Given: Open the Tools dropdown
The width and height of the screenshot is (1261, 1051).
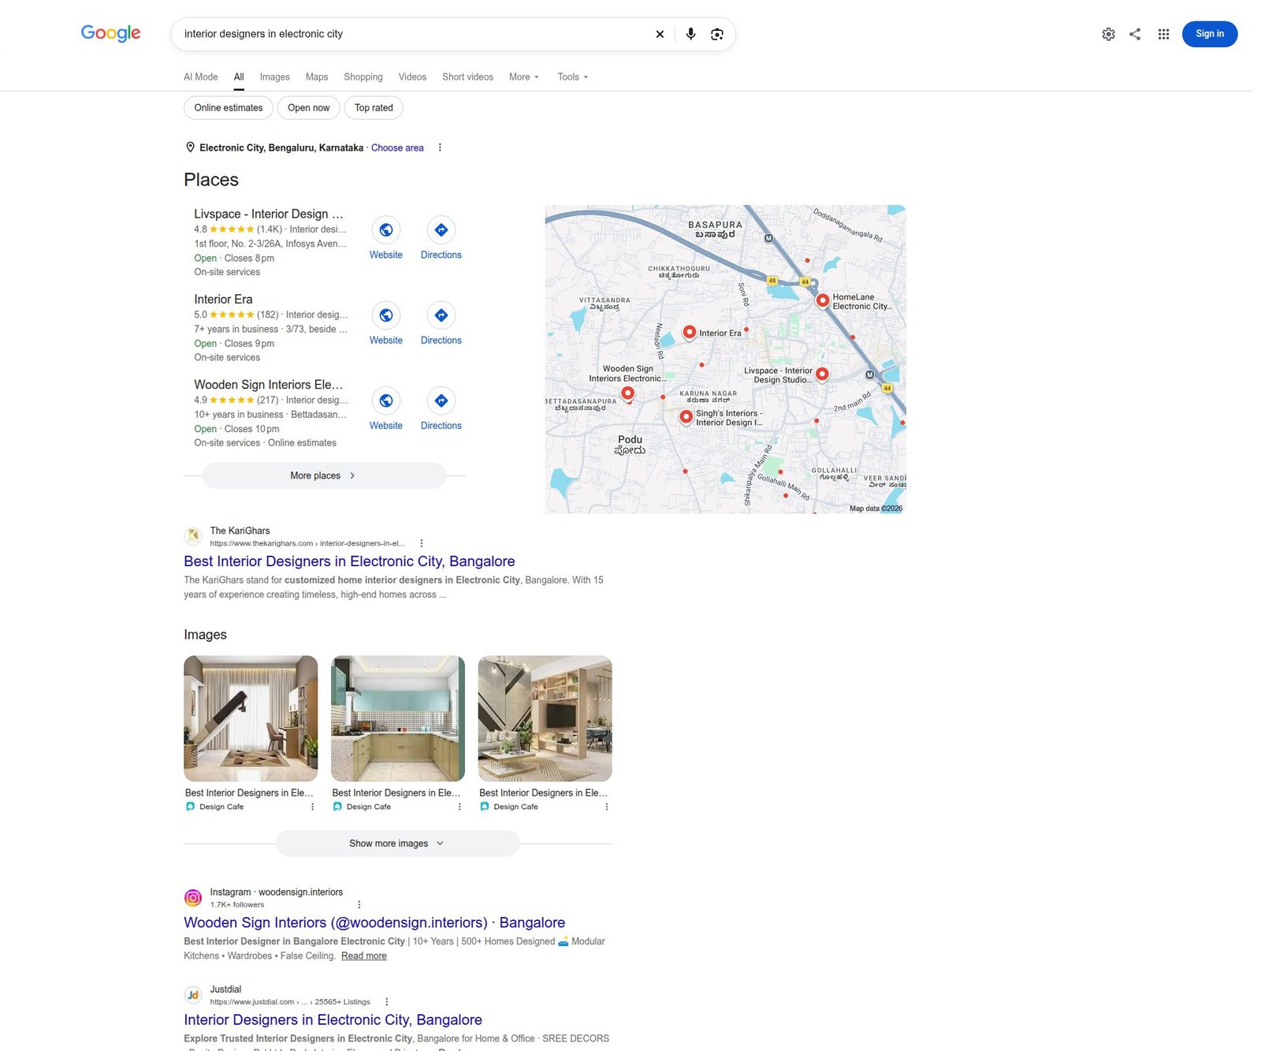Looking at the screenshot, I should pyautogui.click(x=573, y=77).
